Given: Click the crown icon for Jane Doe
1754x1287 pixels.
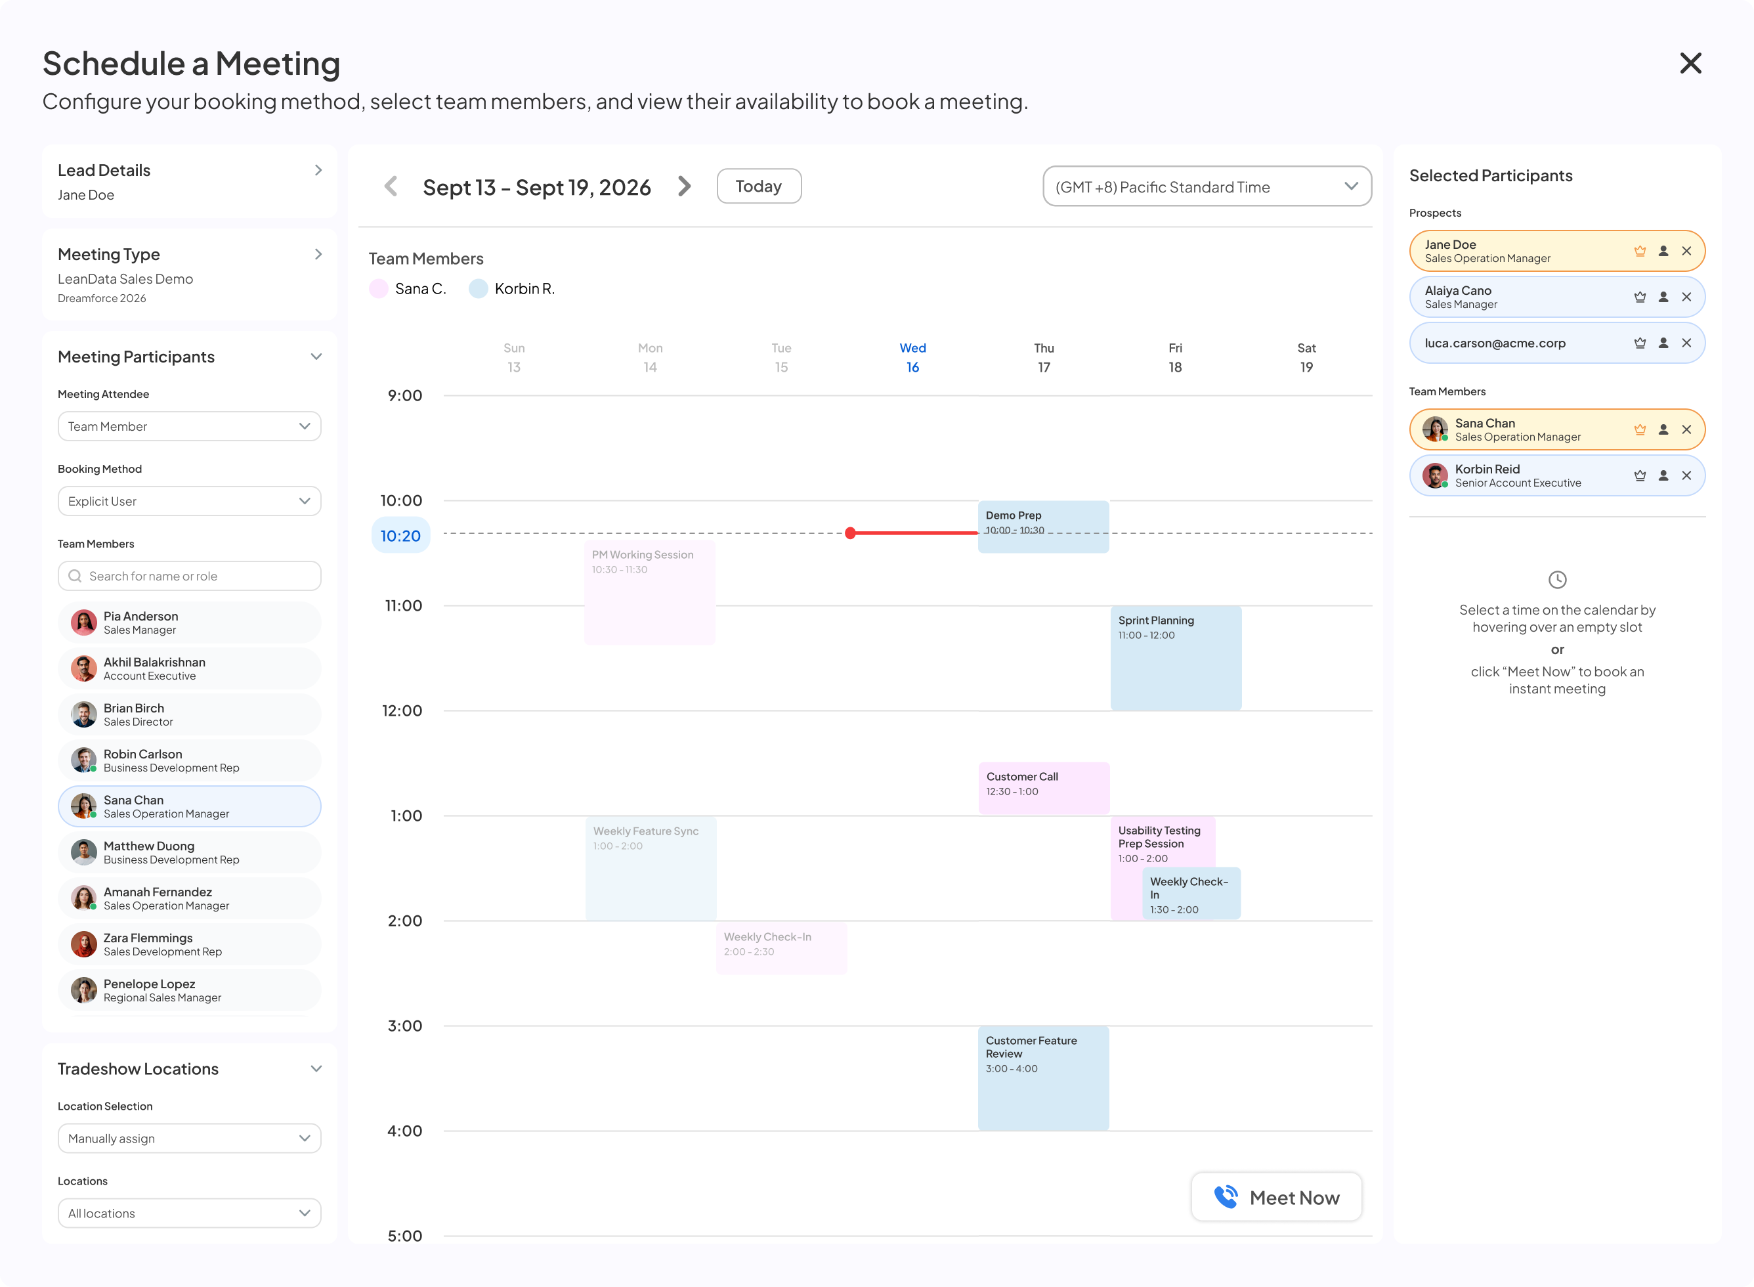Looking at the screenshot, I should tap(1640, 251).
